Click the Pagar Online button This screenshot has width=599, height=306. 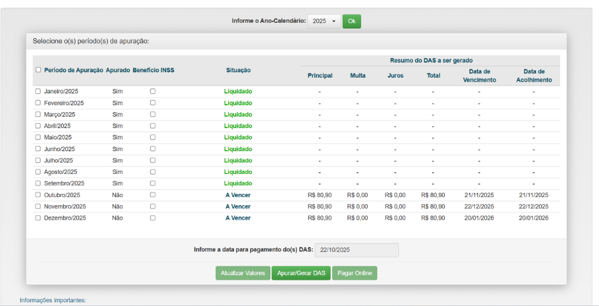tap(354, 273)
